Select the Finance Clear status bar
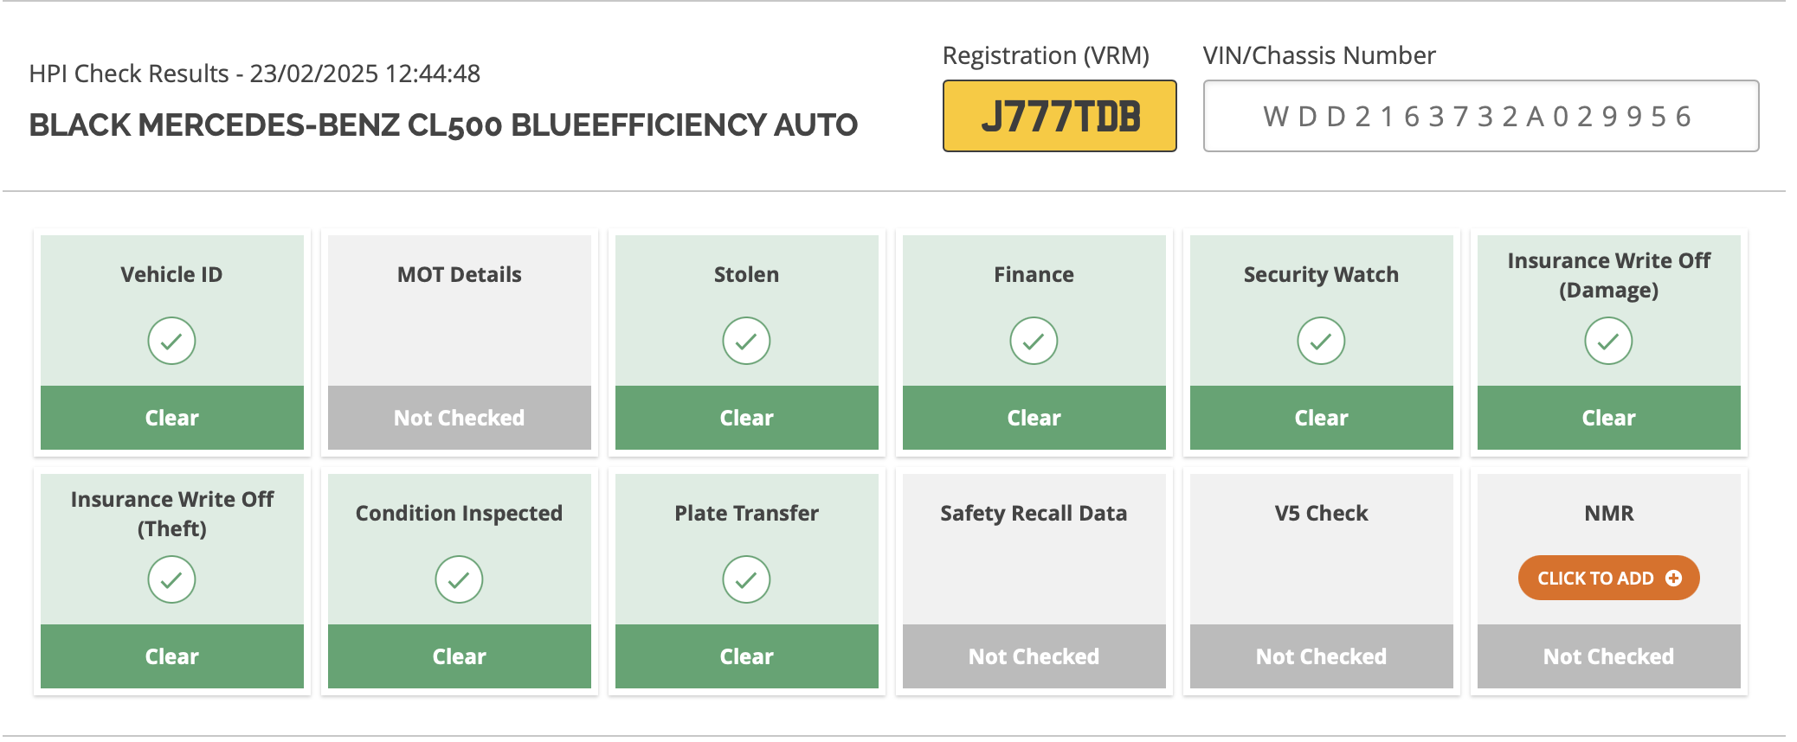Image resolution: width=1797 pixels, height=742 pixels. coord(1034,418)
